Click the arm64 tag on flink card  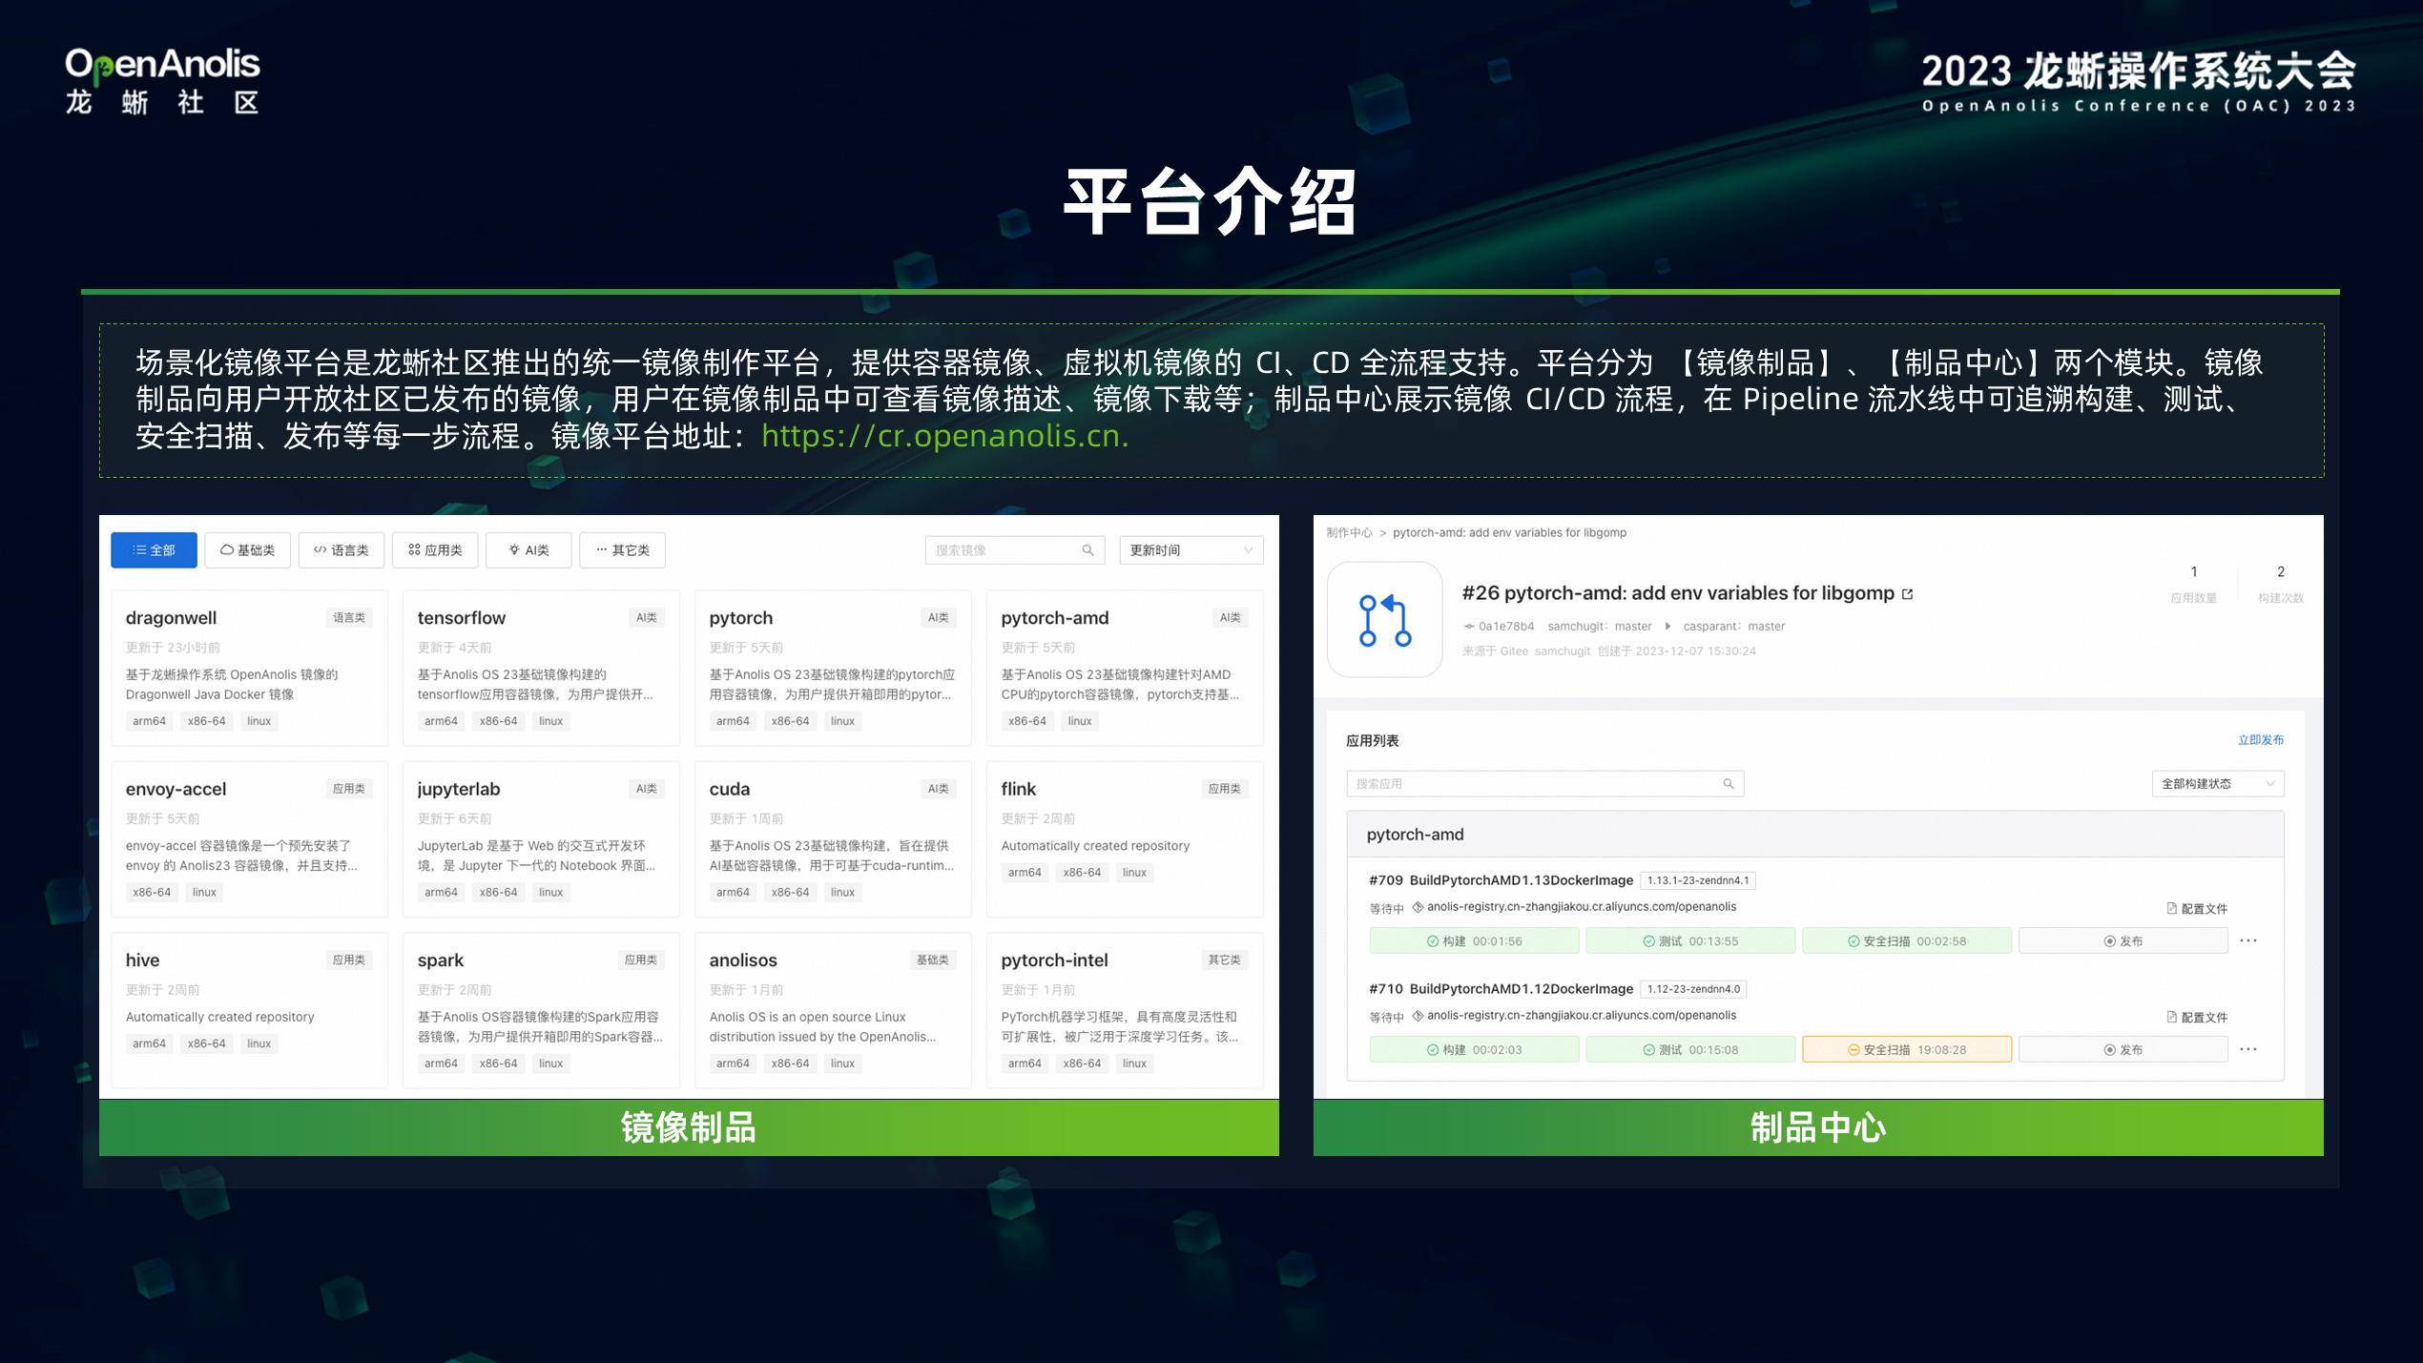point(1025,872)
